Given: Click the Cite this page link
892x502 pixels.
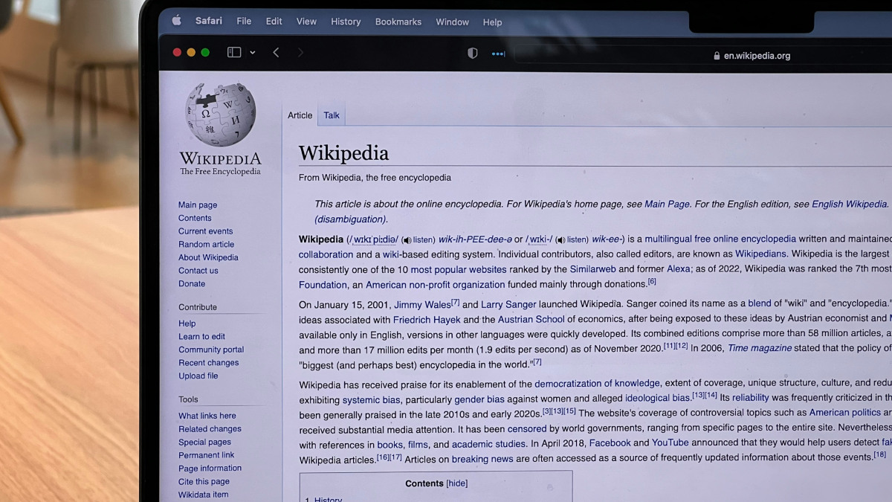Looking at the screenshot, I should [x=204, y=482].
